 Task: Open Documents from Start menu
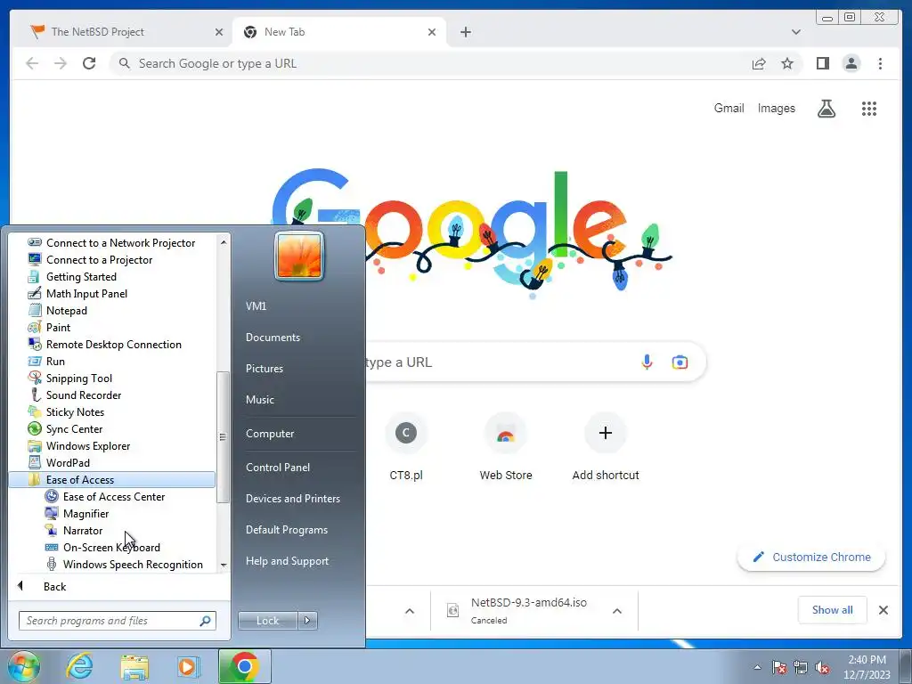coord(273,338)
